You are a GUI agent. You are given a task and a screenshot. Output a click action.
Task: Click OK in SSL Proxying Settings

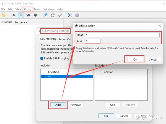click(106, 116)
